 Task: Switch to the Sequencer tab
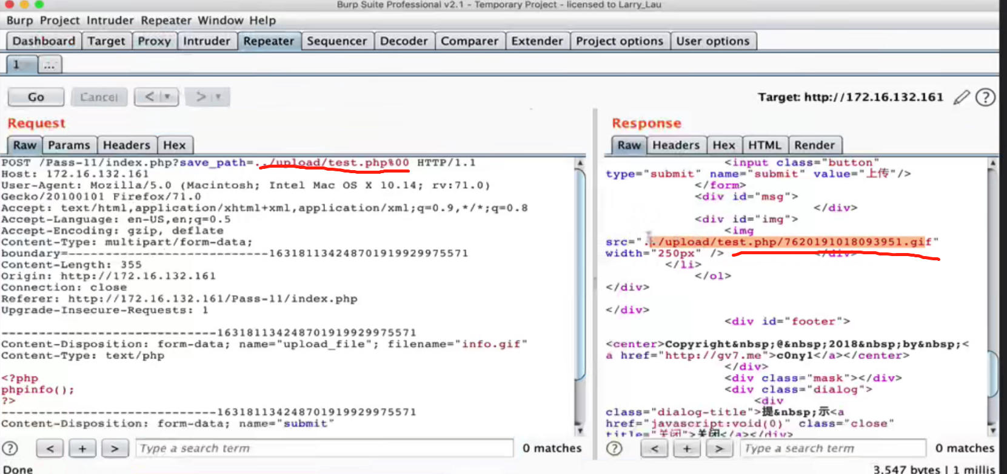336,41
